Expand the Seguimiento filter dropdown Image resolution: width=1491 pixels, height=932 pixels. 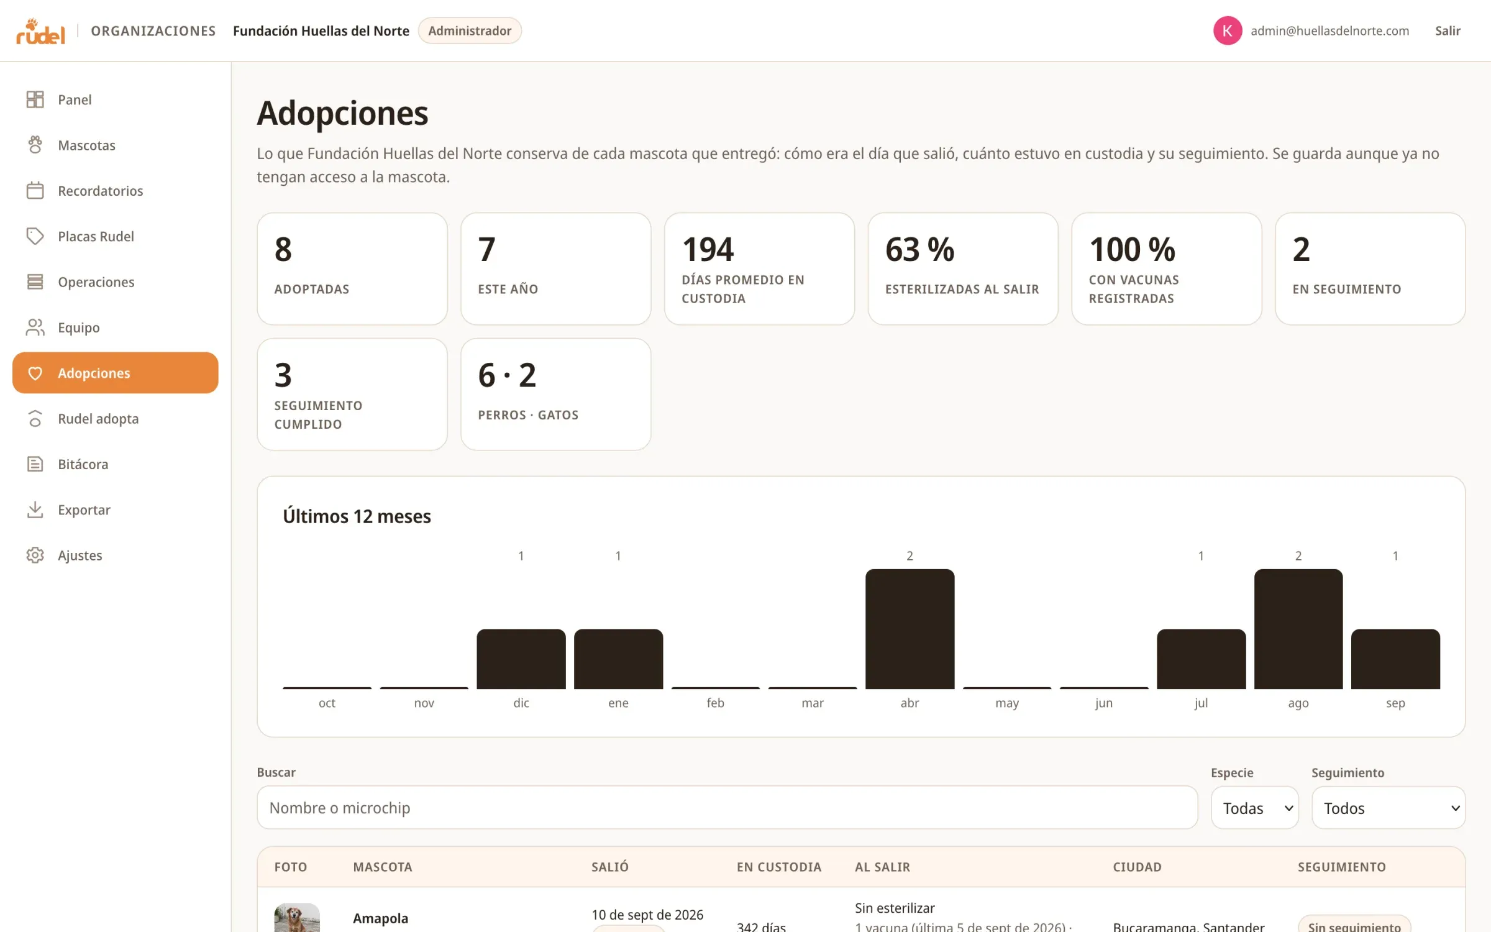(x=1388, y=808)
